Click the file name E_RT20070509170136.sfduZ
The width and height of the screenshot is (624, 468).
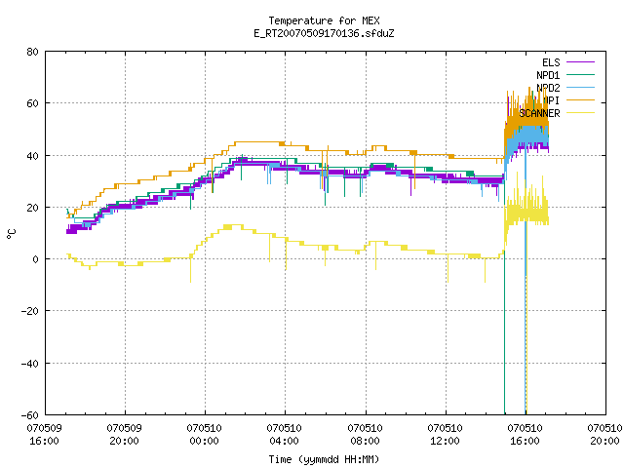(324, 33)
